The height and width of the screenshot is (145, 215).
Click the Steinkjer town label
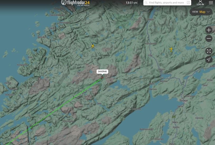tap(183, 100)
